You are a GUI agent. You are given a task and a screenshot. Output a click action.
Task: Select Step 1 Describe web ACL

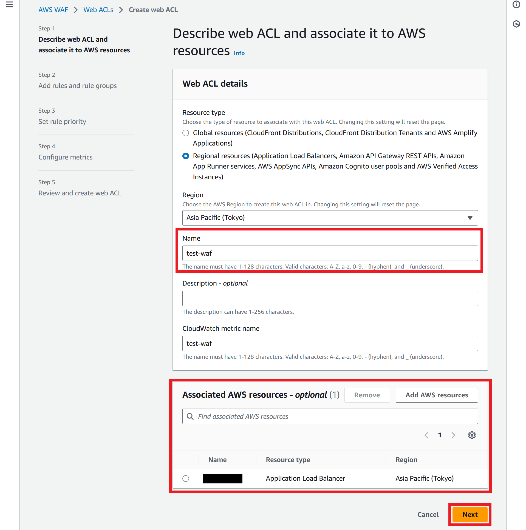pos(84,45)
